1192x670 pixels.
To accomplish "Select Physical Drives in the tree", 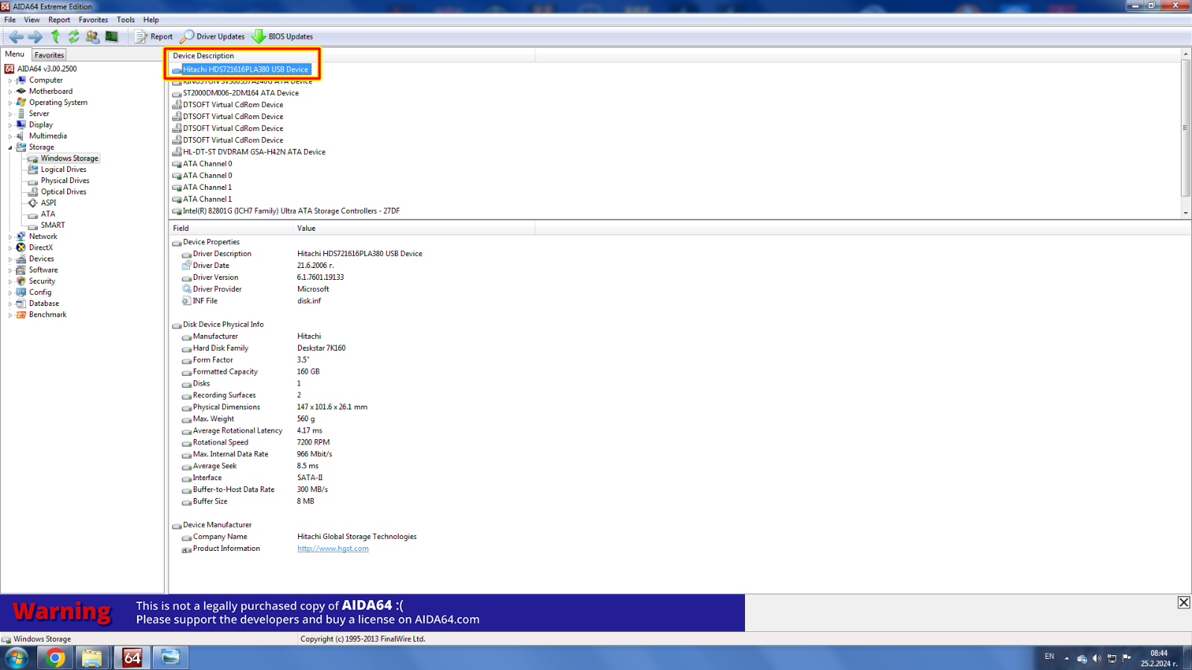I will click(x=65, y=181).
